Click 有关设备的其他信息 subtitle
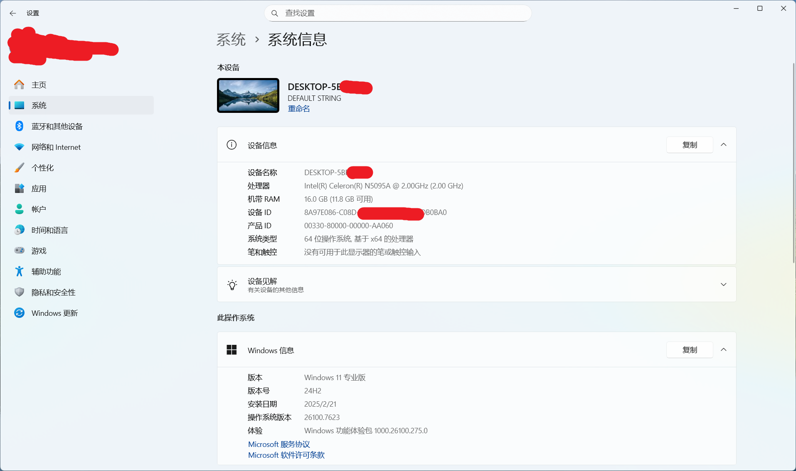796x471 pixels. 276,290
